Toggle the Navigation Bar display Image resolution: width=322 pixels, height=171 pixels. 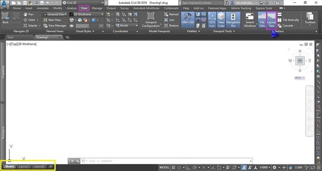233,20
